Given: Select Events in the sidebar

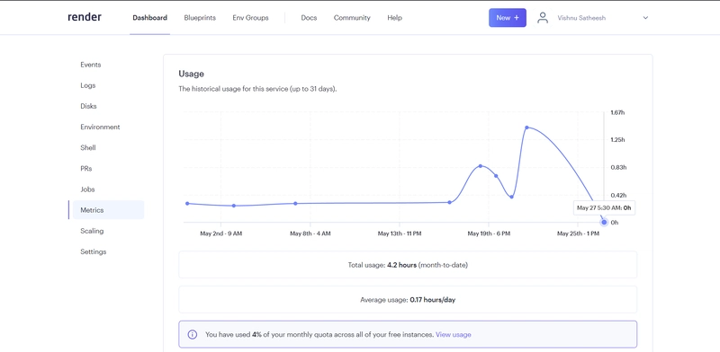Looking at the screenshot, I should click(91, 65).
